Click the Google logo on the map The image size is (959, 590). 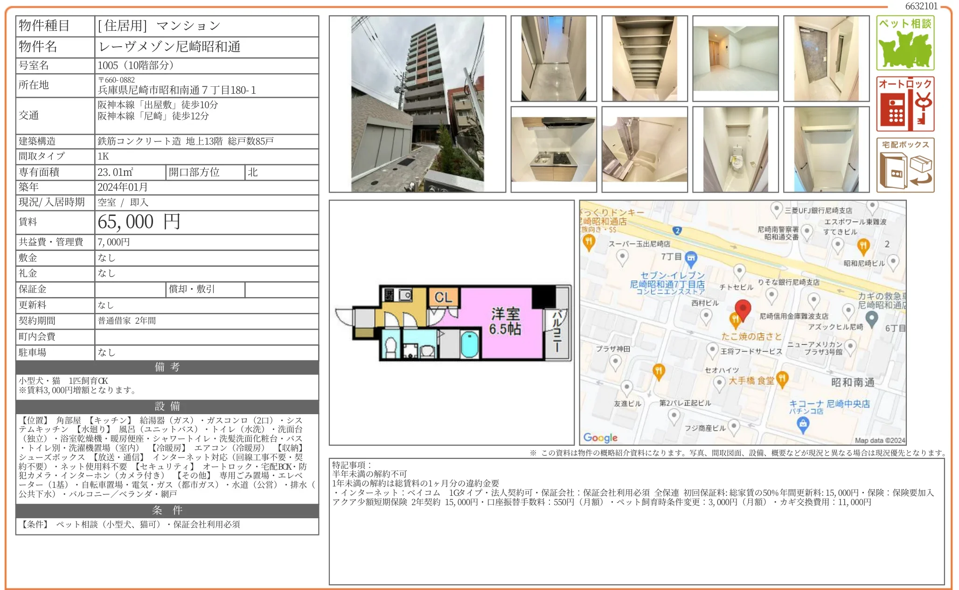point(600,437)
